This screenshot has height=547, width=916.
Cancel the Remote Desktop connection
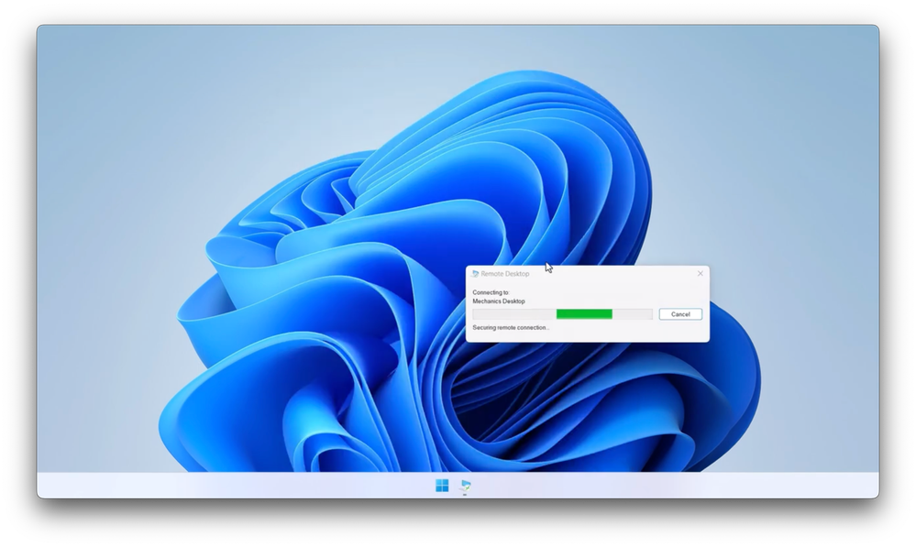(680, 314)
